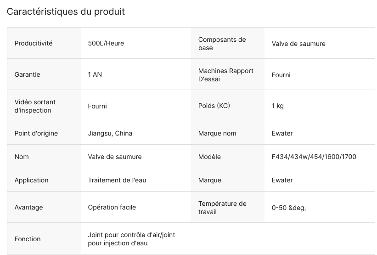Select the "1 kg" weight value

(x=278, y=106)
